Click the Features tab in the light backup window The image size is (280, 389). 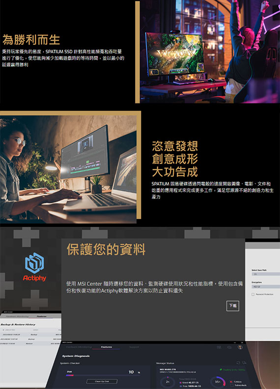41,316
